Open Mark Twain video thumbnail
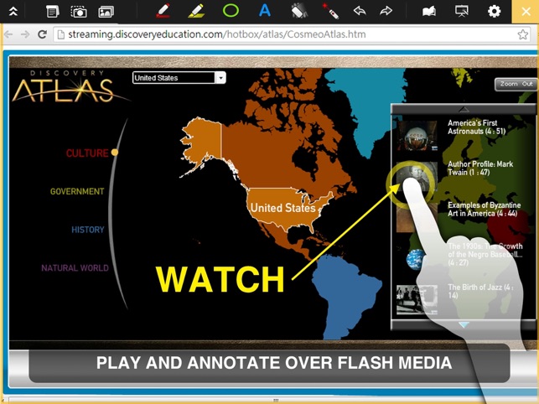539x404 pixels. point(417,177)
